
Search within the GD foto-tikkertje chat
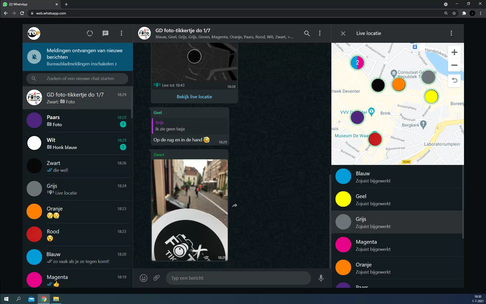click(x=307, y=33)
